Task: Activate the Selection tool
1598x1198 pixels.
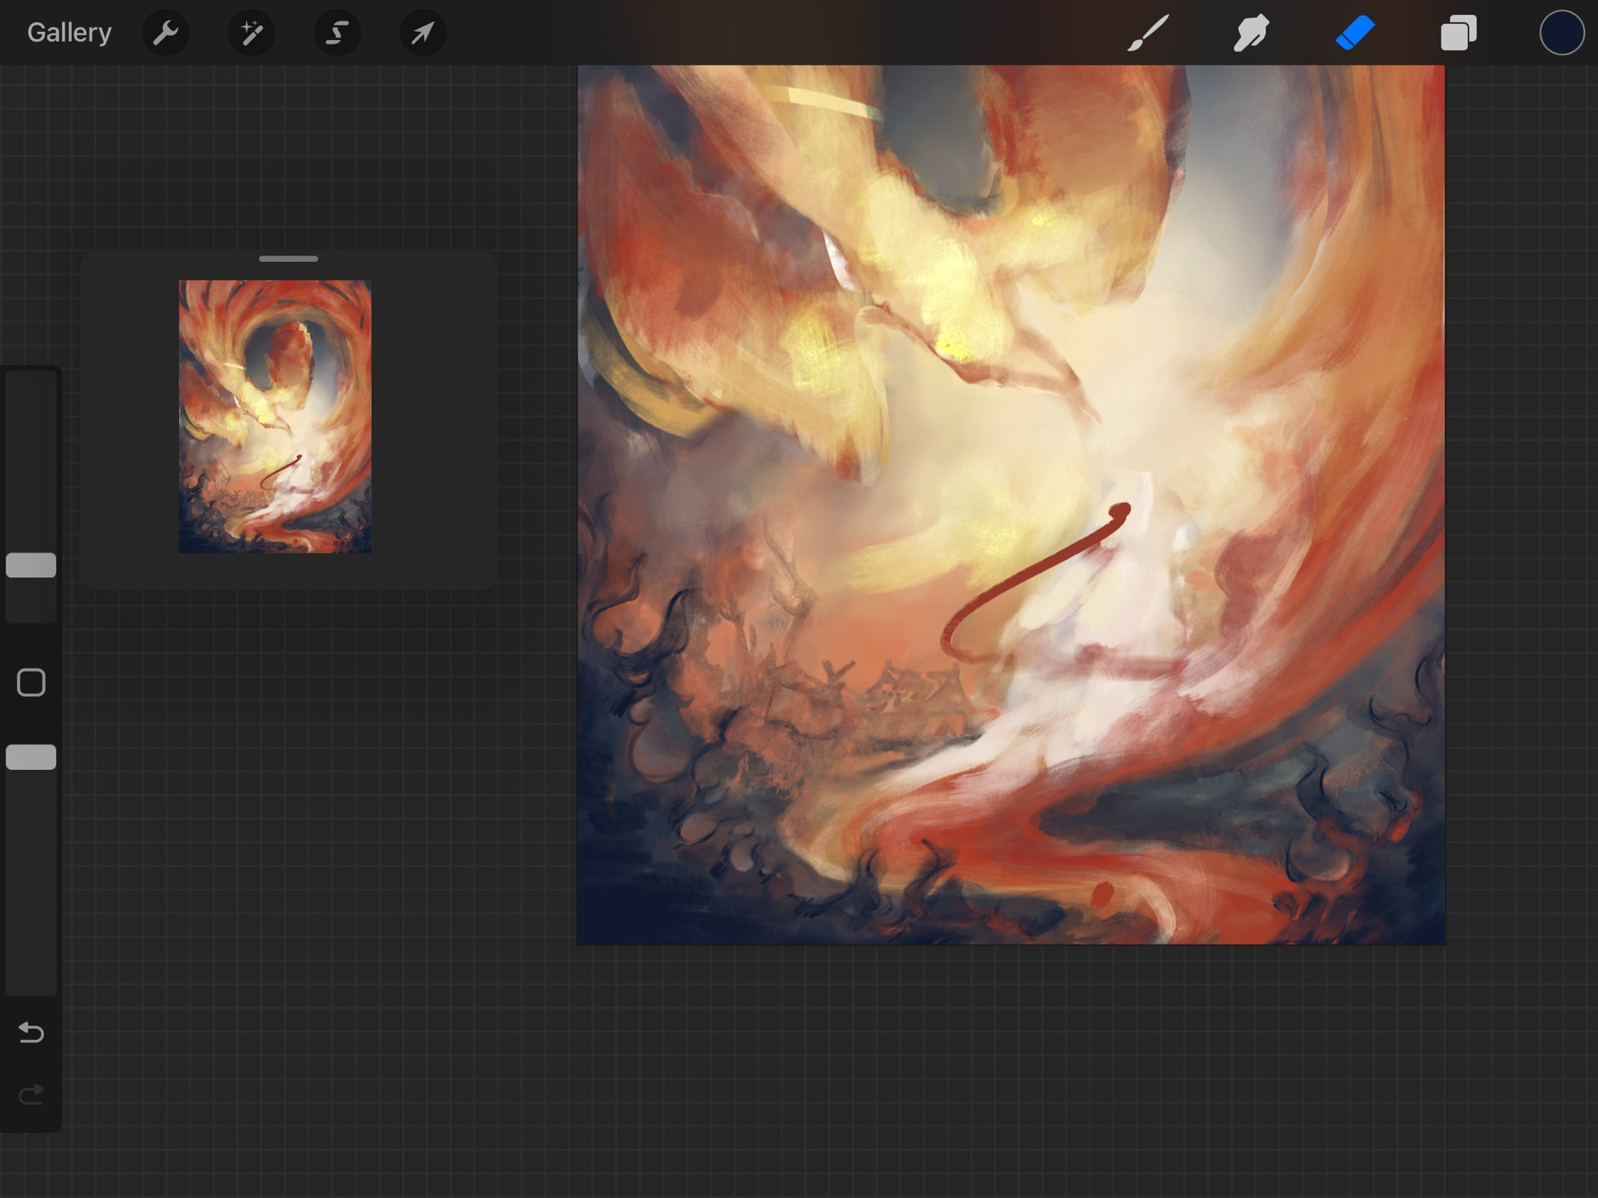Action: click(x=337, y=33)
